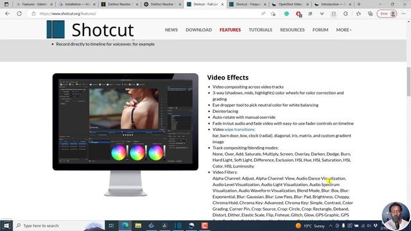Add page to favorites star-plus icon
This screenshot has height=231, width=411.
pyautogui.click(x=273, y=13)
